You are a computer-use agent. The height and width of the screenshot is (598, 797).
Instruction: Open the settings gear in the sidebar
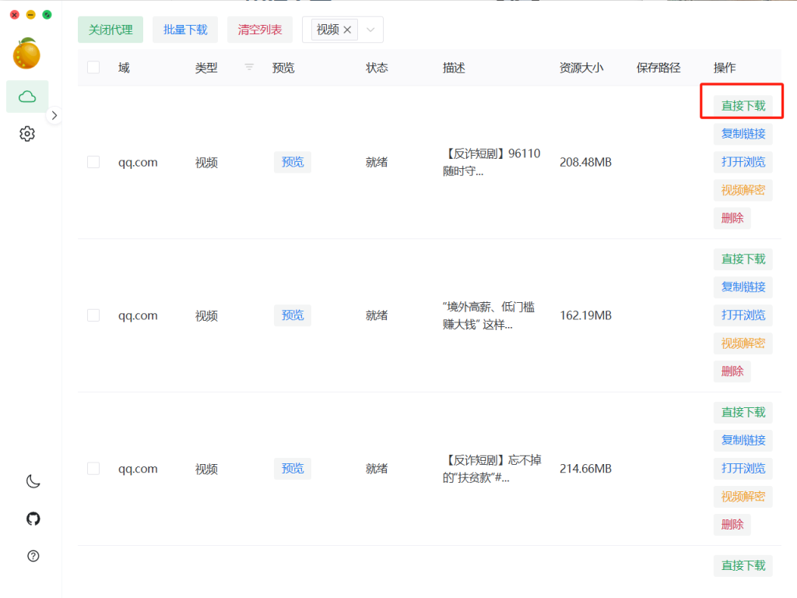click(x=27, y=133)
